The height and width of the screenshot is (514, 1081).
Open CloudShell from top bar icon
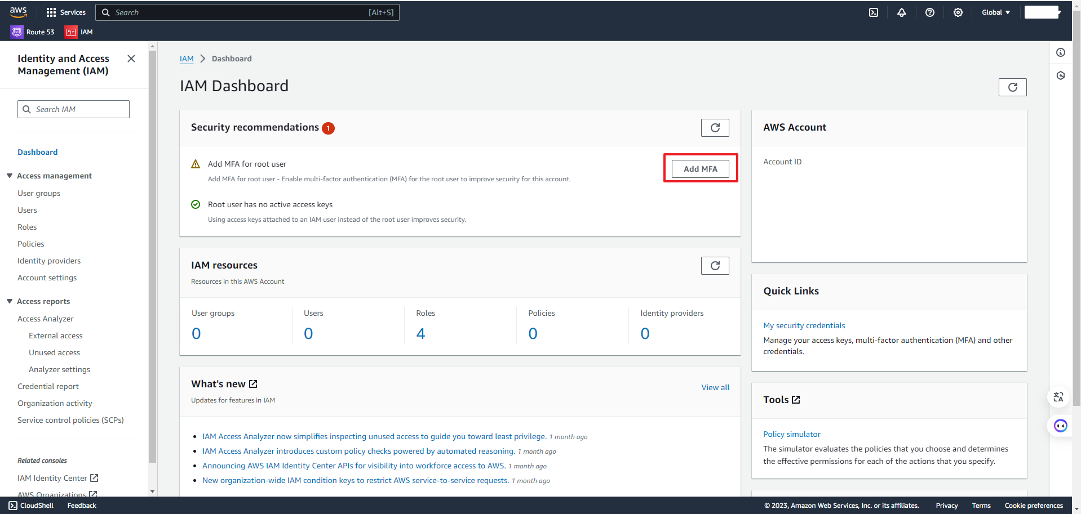874,12
